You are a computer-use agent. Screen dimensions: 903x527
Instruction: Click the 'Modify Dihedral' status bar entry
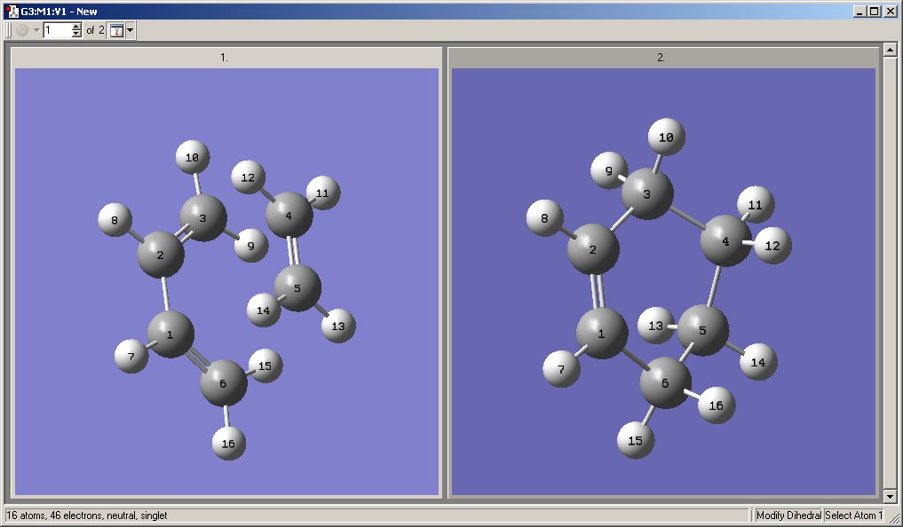pos(788,515)
